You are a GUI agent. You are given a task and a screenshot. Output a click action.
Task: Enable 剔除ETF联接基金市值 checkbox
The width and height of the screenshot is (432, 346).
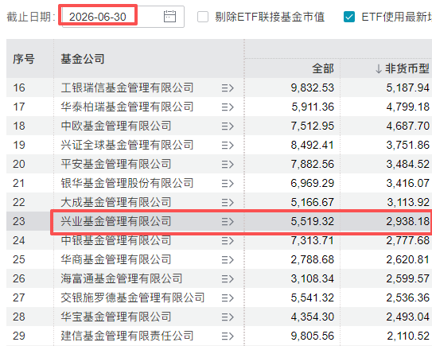(203, 17)
